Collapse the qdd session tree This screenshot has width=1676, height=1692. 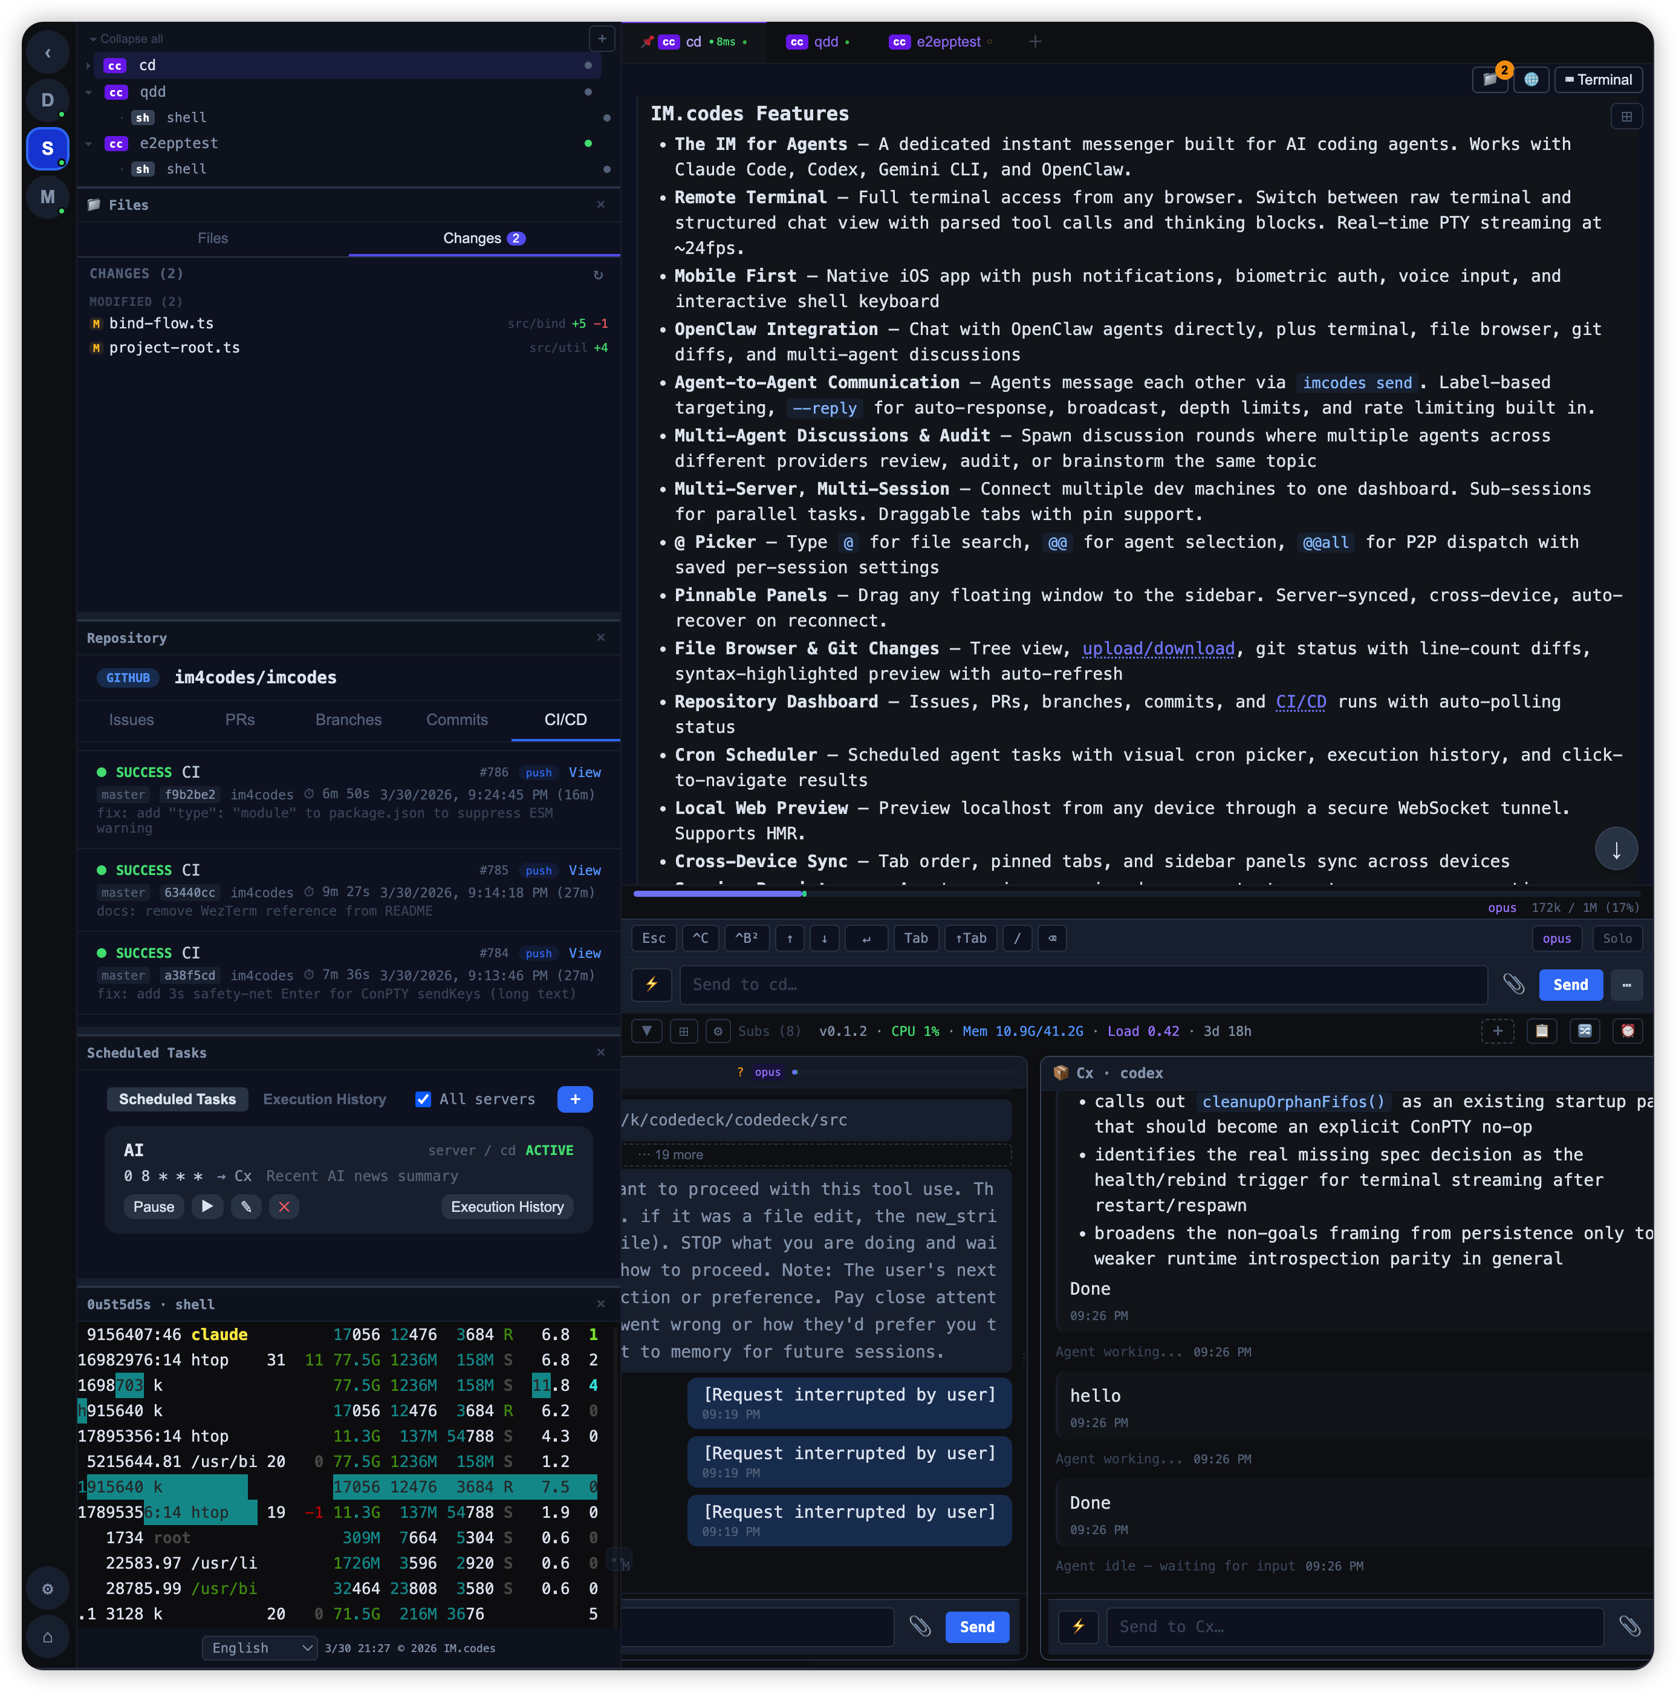tap(88, 92)
